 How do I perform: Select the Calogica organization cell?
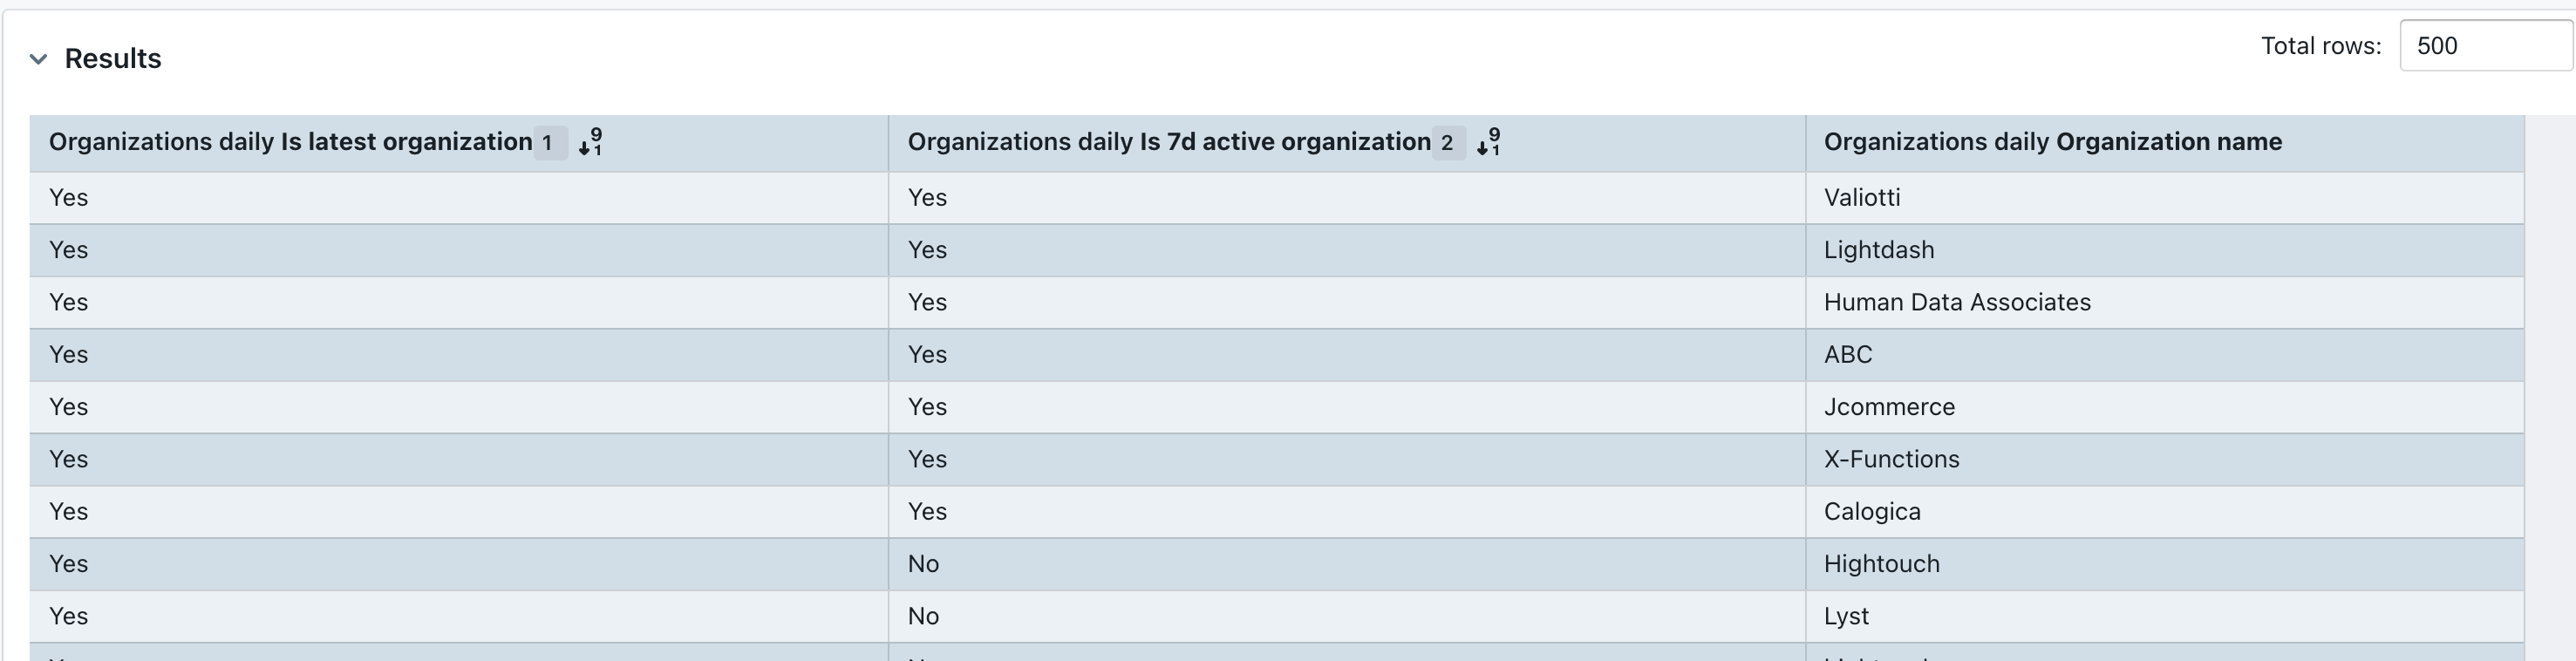point(1872,511)
